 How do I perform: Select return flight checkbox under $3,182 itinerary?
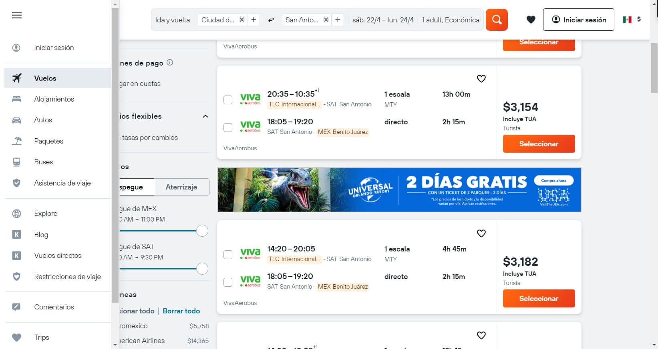pos(228,282)
